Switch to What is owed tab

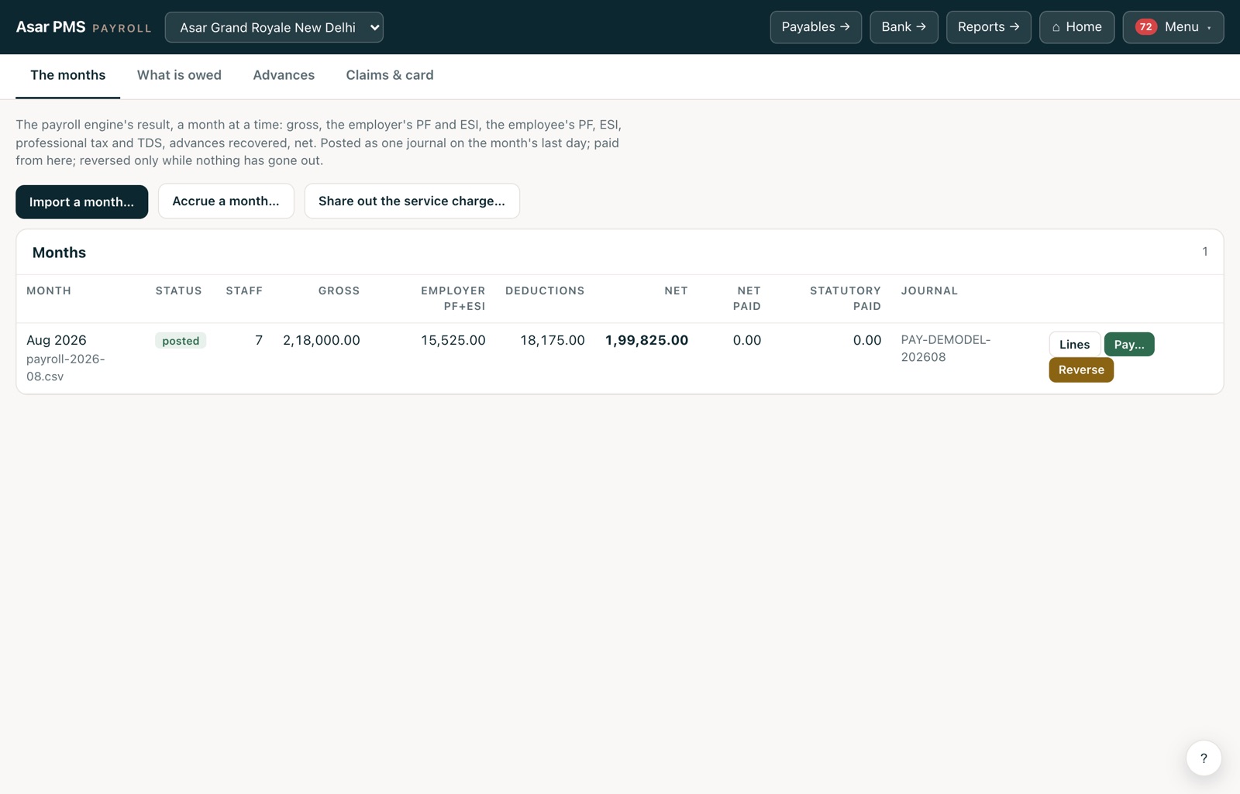(179, 75)
